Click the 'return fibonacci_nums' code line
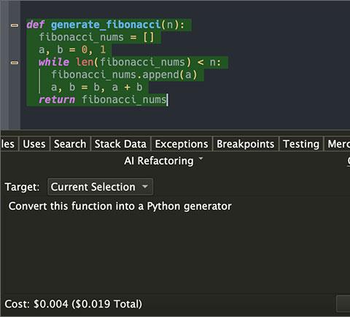The image size is (350, 317). 102,100
